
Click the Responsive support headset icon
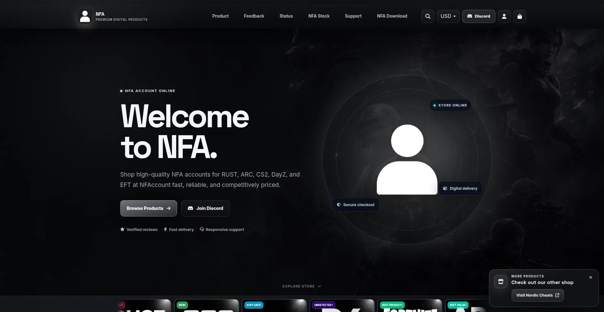point(202,229)
